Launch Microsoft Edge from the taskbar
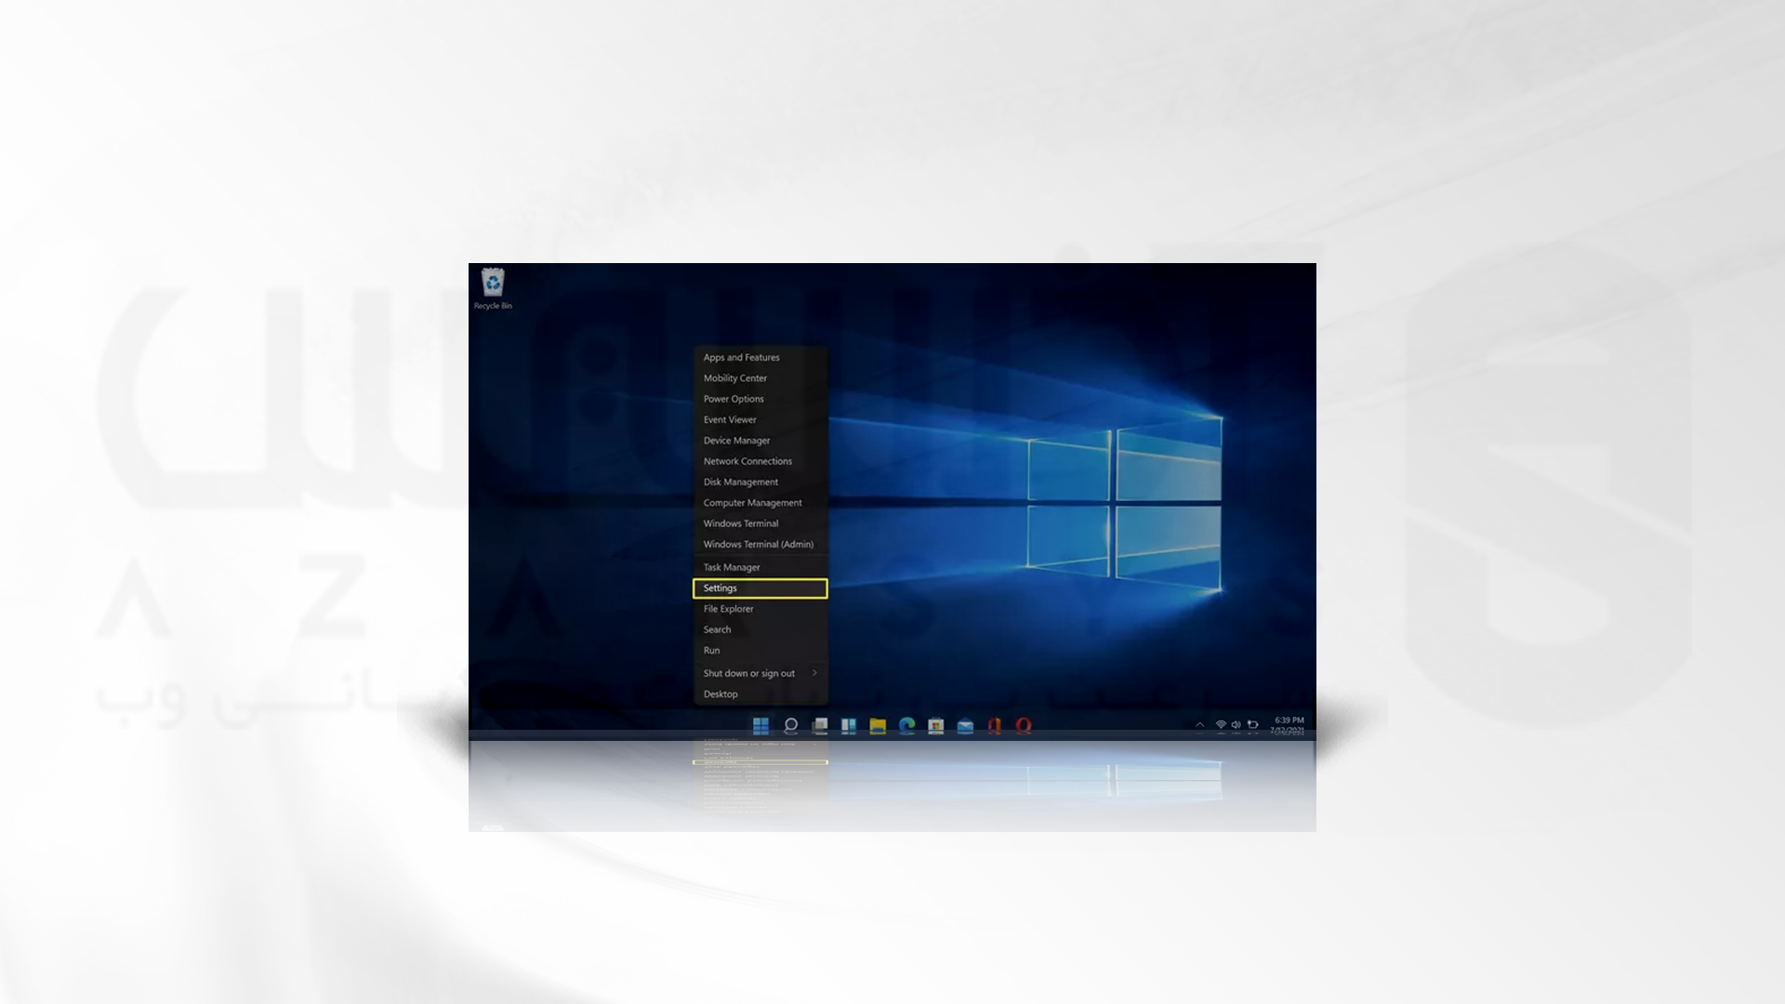The image size is (1785, 1004). tap(906, 725)
